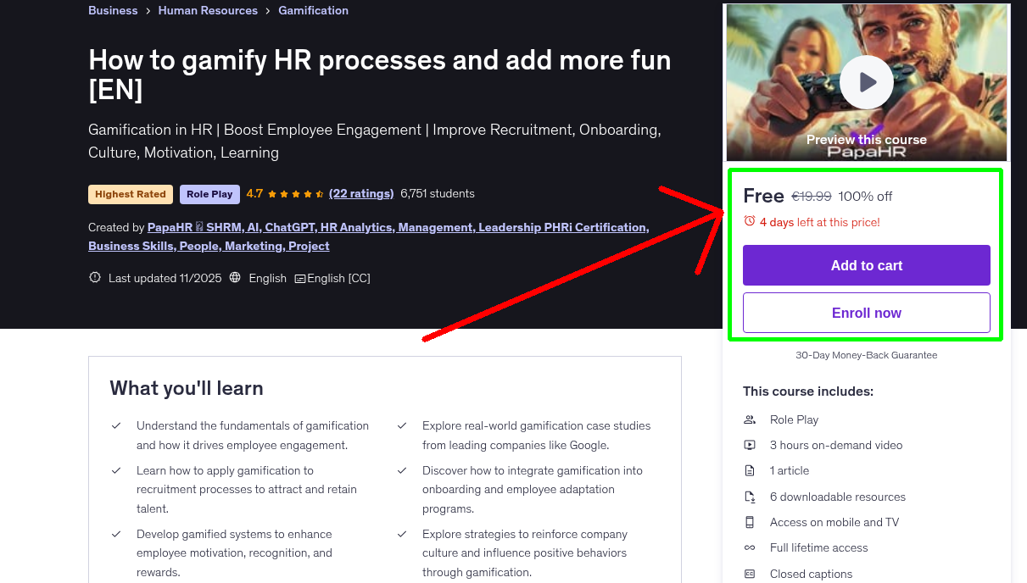This screenshot has width=1027, height=583.
Task: Select Business in the breadcrumb
Action: coord(113,10)
